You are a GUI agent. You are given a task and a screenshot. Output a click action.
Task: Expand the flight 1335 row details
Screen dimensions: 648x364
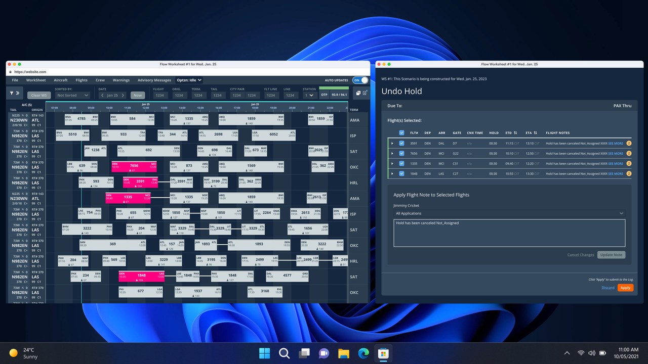click(x=392, y=164)
